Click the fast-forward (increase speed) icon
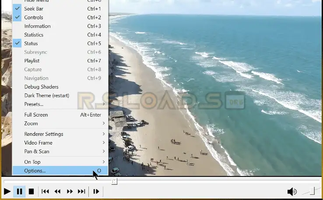 [70, 191]
